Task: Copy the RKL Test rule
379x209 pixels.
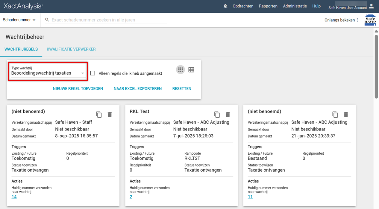Action: (217, 115)
